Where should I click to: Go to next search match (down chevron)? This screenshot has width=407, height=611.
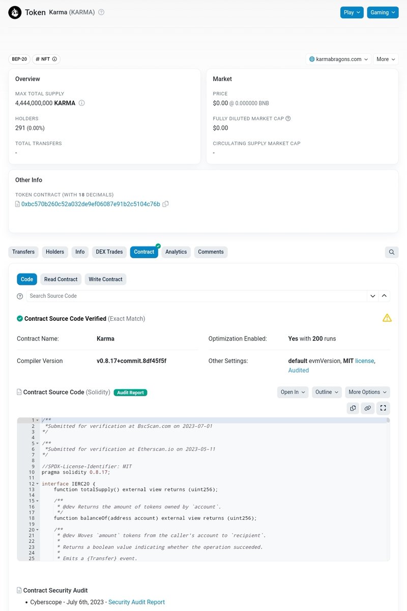373,296
